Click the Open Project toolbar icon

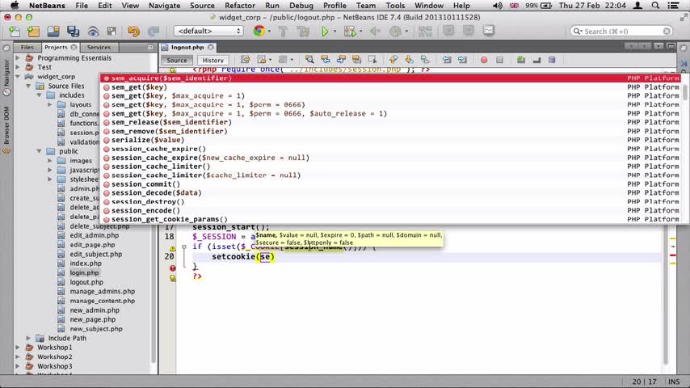pyautogui.click(x=53, y=32)
